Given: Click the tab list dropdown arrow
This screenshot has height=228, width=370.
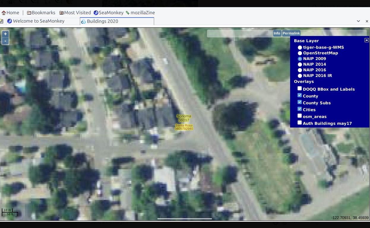Looking at the screenshot, I should 358,21.
